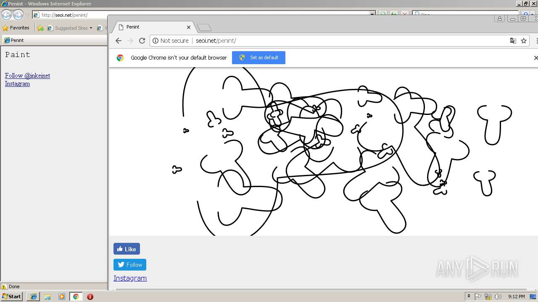Click the Facebook Like button
This screenshot has width=538, height=302.
[127, 249]
